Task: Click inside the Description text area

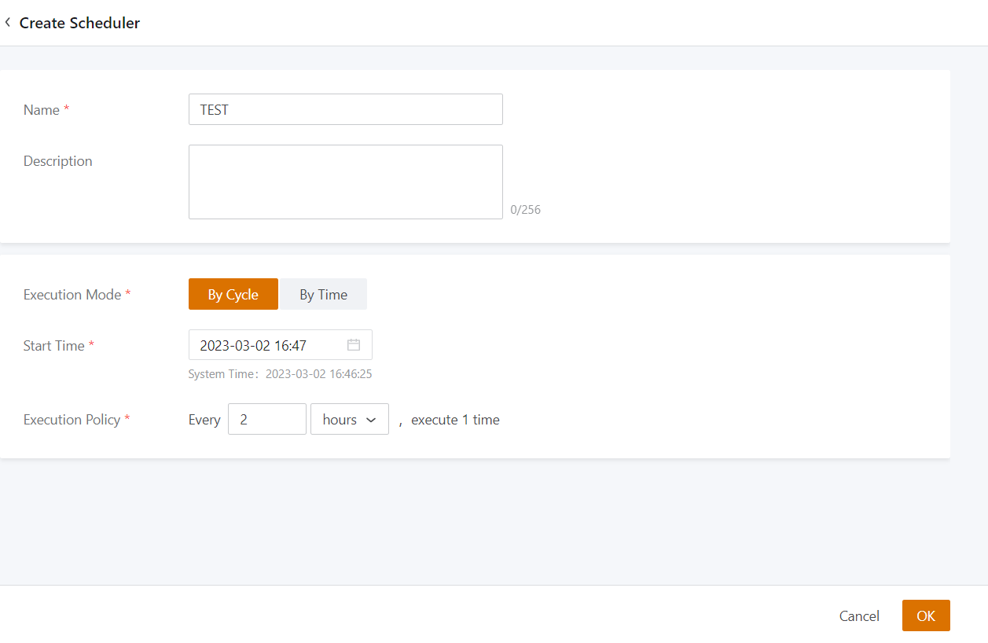Action: pos(345,182)
